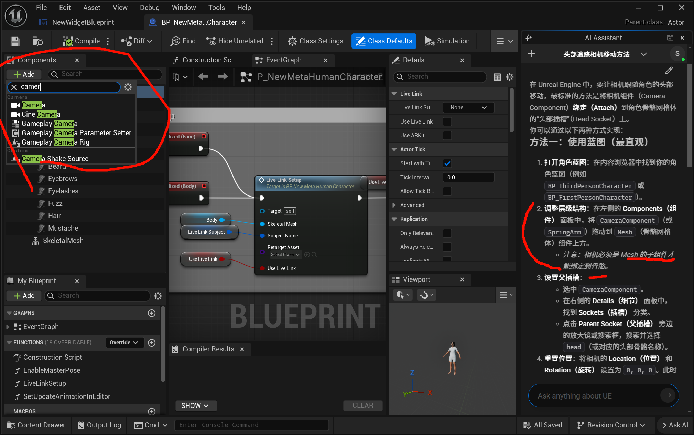694x435 pixels.
Task: Enable the Use Live Link checkbox
Action: click(447, 121)
